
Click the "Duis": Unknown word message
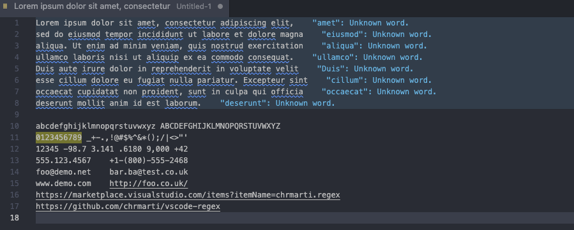(365, 69)
